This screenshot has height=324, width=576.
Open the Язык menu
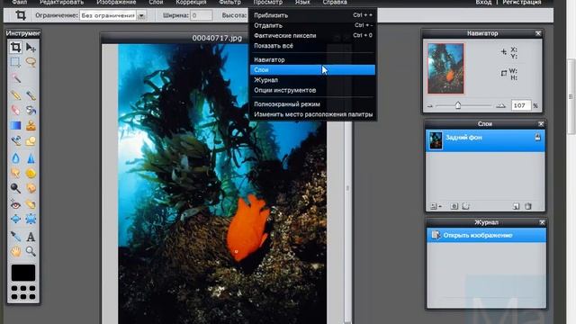(x=302, y=3)
